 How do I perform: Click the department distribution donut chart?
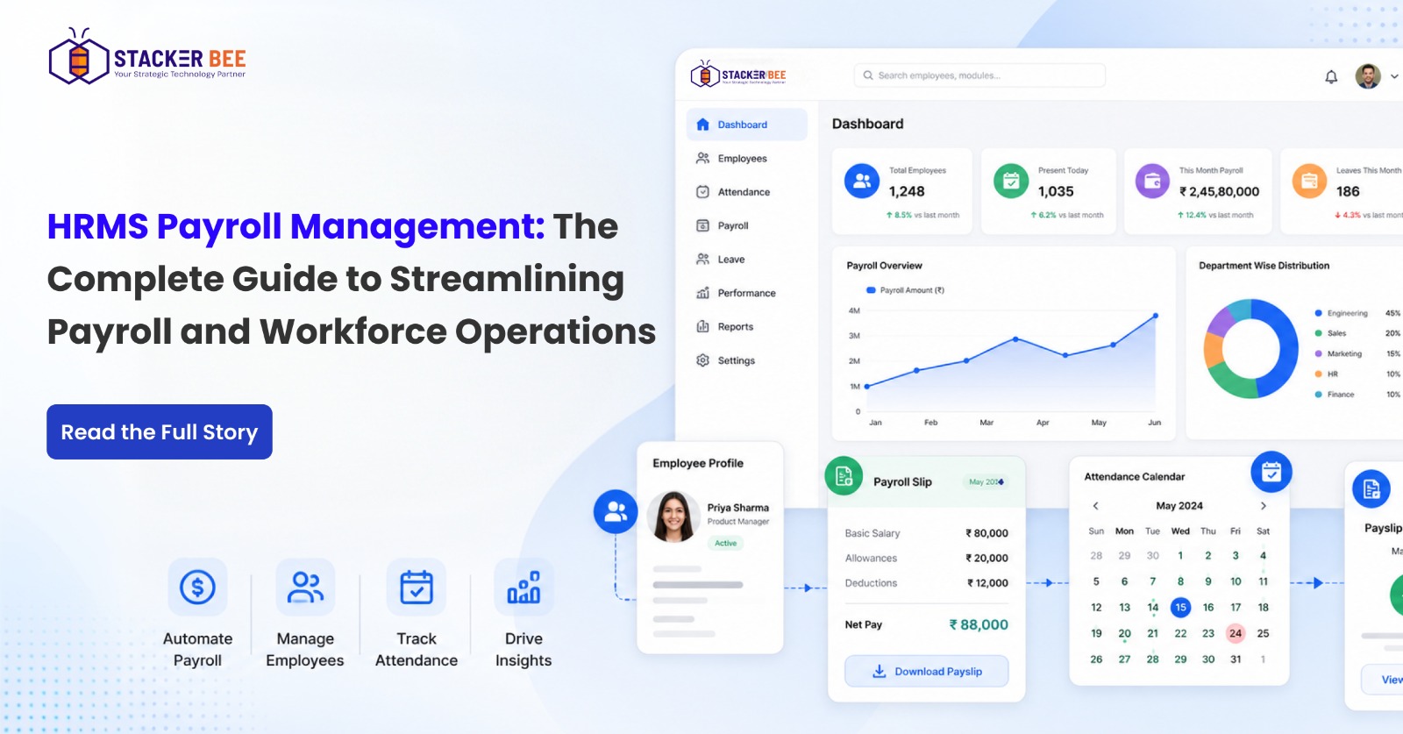tap(1251, 349)
